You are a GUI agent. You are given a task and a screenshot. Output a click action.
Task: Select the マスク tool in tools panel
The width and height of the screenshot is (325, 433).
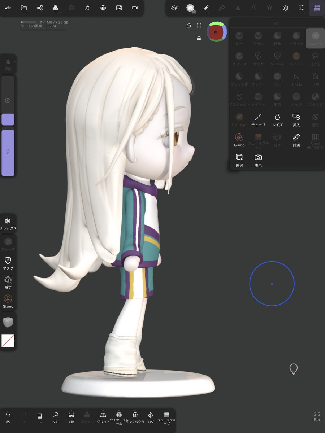pyautogui.click(x=258, y=58)
